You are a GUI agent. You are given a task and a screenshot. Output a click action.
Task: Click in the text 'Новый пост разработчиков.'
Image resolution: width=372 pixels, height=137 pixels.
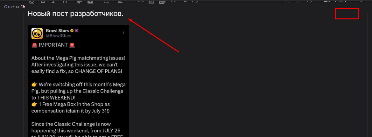(x=75, y=14)
